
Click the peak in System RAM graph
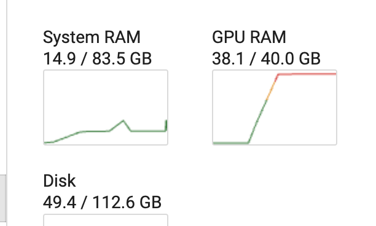123,121
